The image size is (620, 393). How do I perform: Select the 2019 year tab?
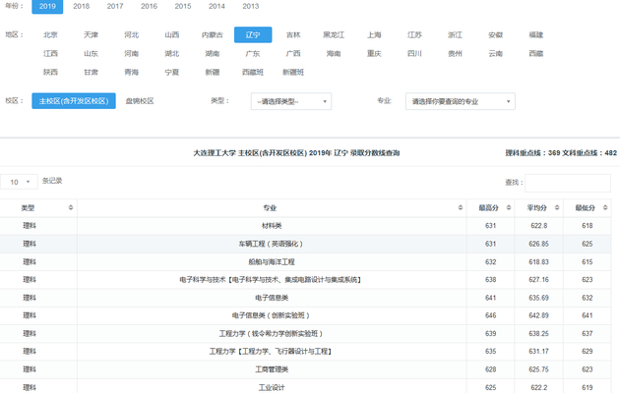[47, 7]
